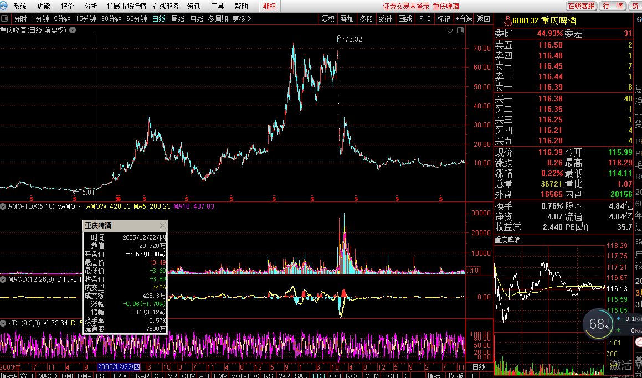Select the KDJ indicator tab at bottom

[319, 376]
